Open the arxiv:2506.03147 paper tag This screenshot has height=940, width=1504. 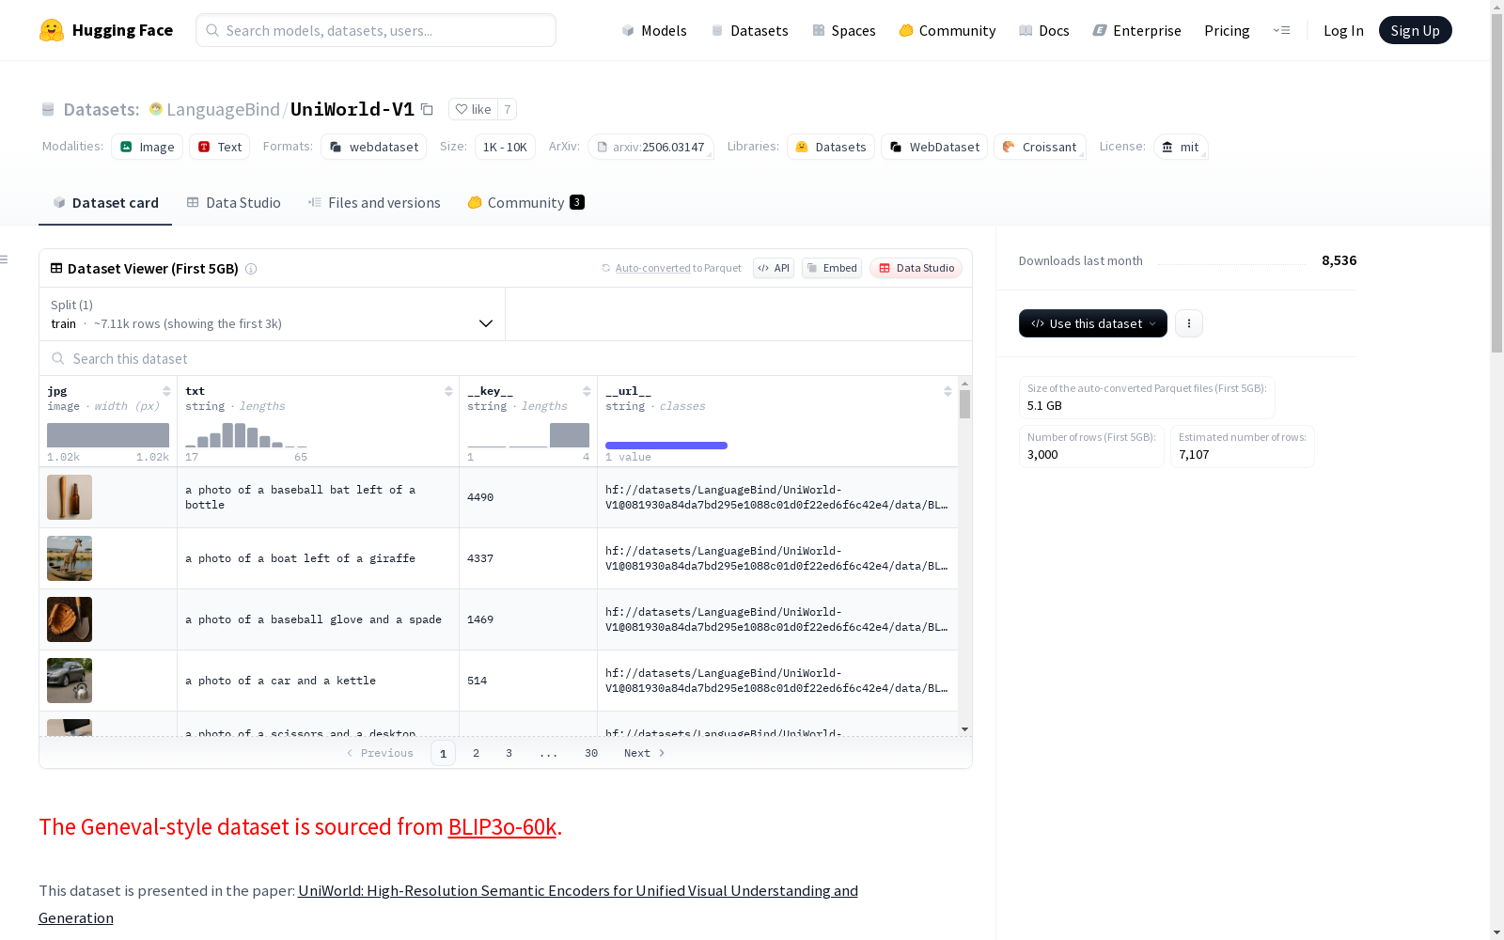(x=650, y=147)
